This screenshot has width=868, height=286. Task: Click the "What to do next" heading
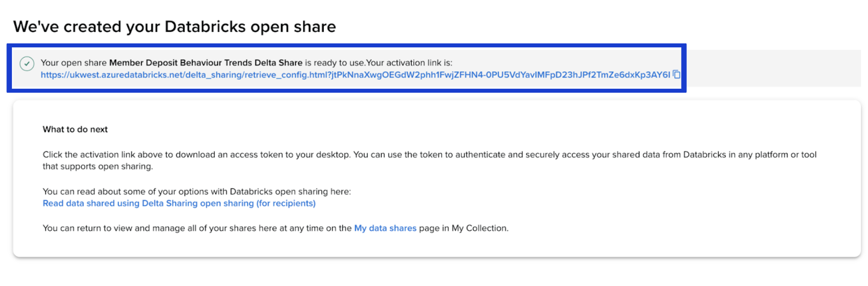pyautogui.click(x=75, y=129)
